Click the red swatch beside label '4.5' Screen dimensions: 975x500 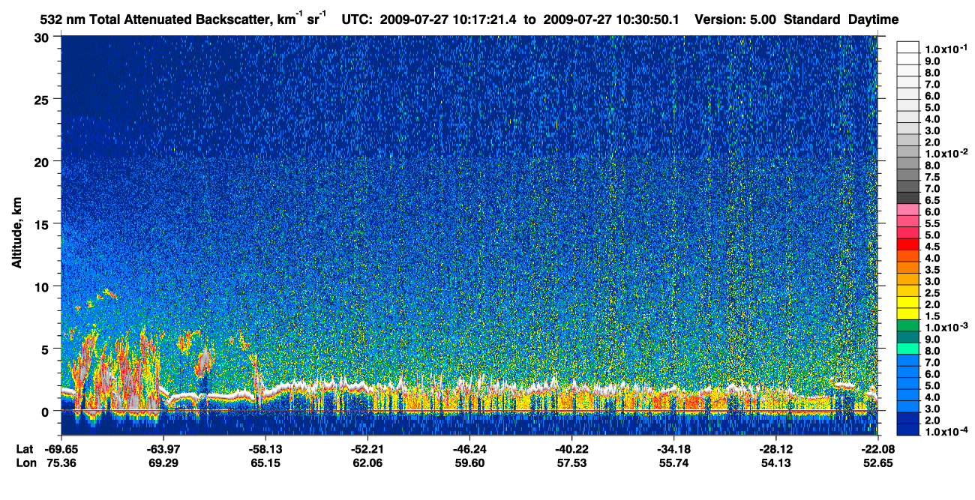[x=908, y=244]
